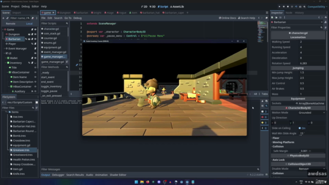Copy output selection icon
Screen dimensions: 329x185
point(266,101)
